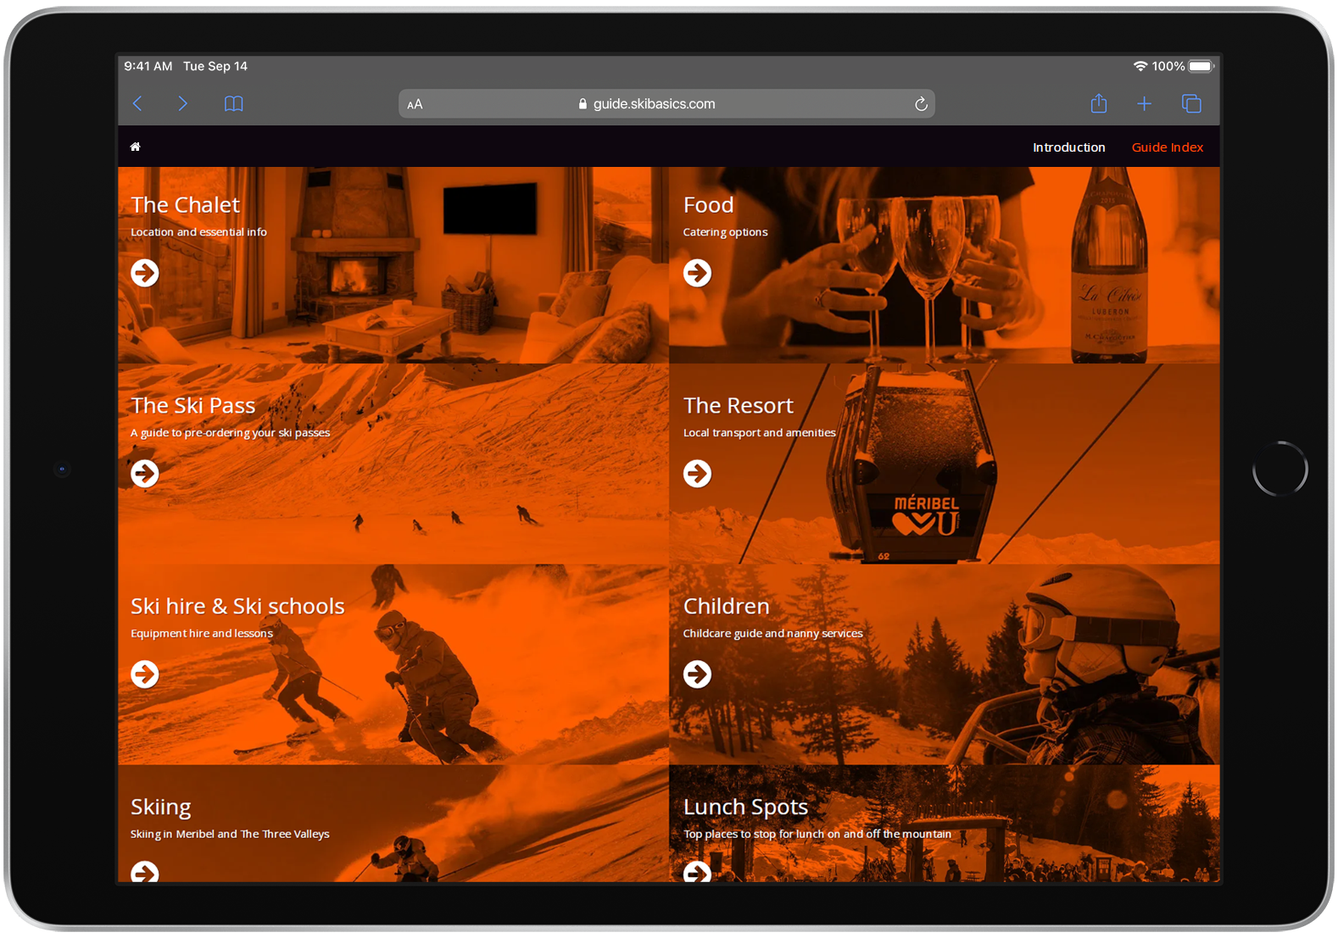Image resolution: width=1338 pixels, height=938 pixels.
Task: Show all tabs via tab overview icon
Action: pos(1190,103)
